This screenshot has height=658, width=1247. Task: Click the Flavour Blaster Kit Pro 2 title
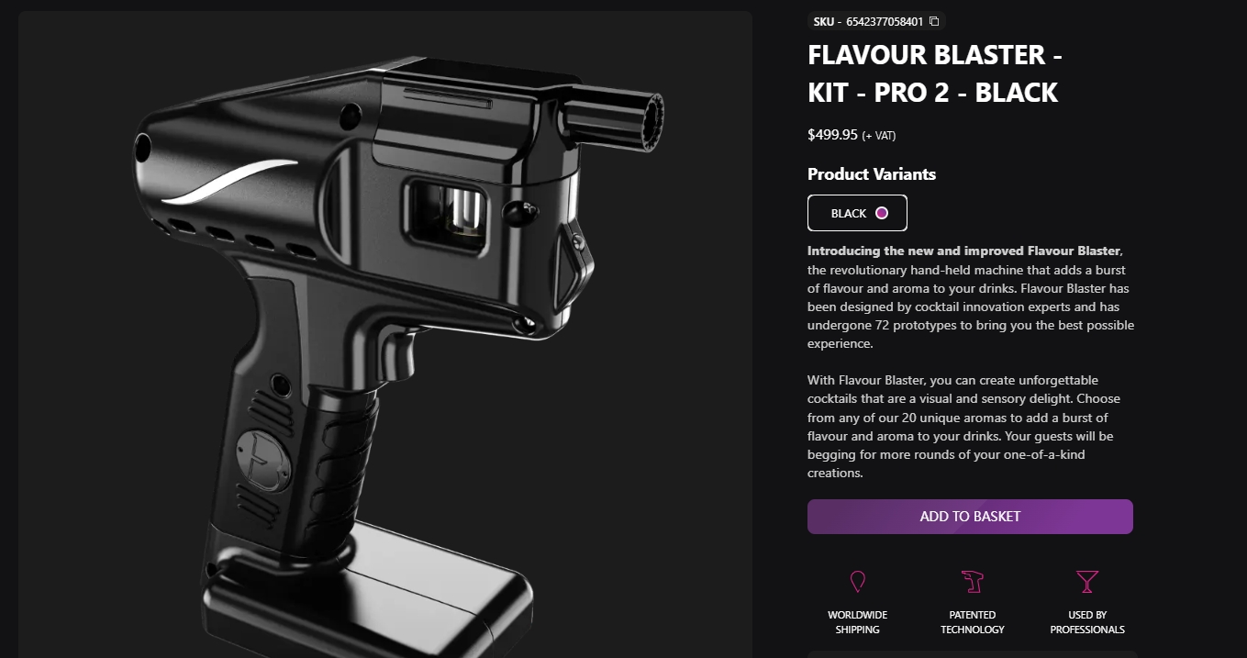point(935,73)
